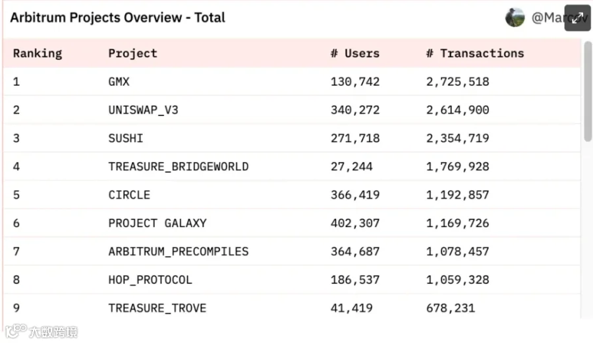The image size is (593, 343).
Task: Sort by the Project column header
Action: pyautogui.click(x=132, y=53)
